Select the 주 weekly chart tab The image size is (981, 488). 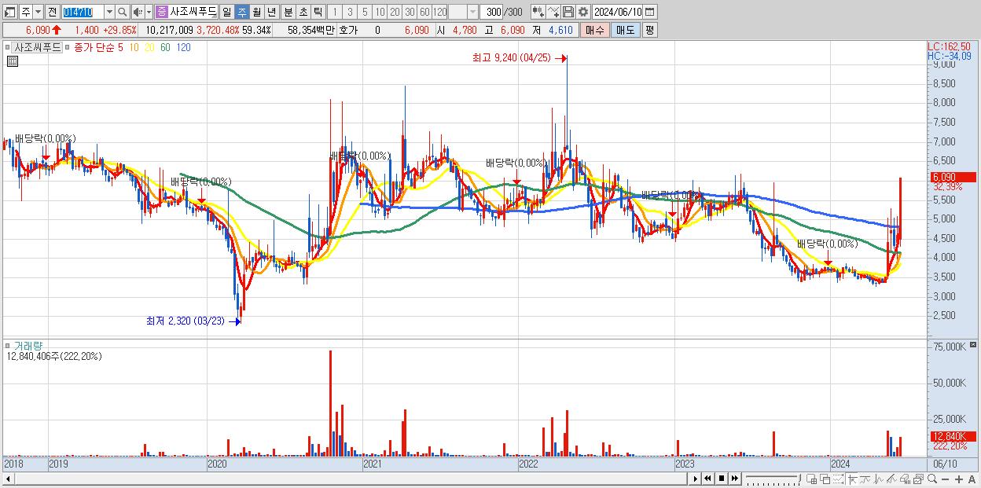(x=241, y=12)
